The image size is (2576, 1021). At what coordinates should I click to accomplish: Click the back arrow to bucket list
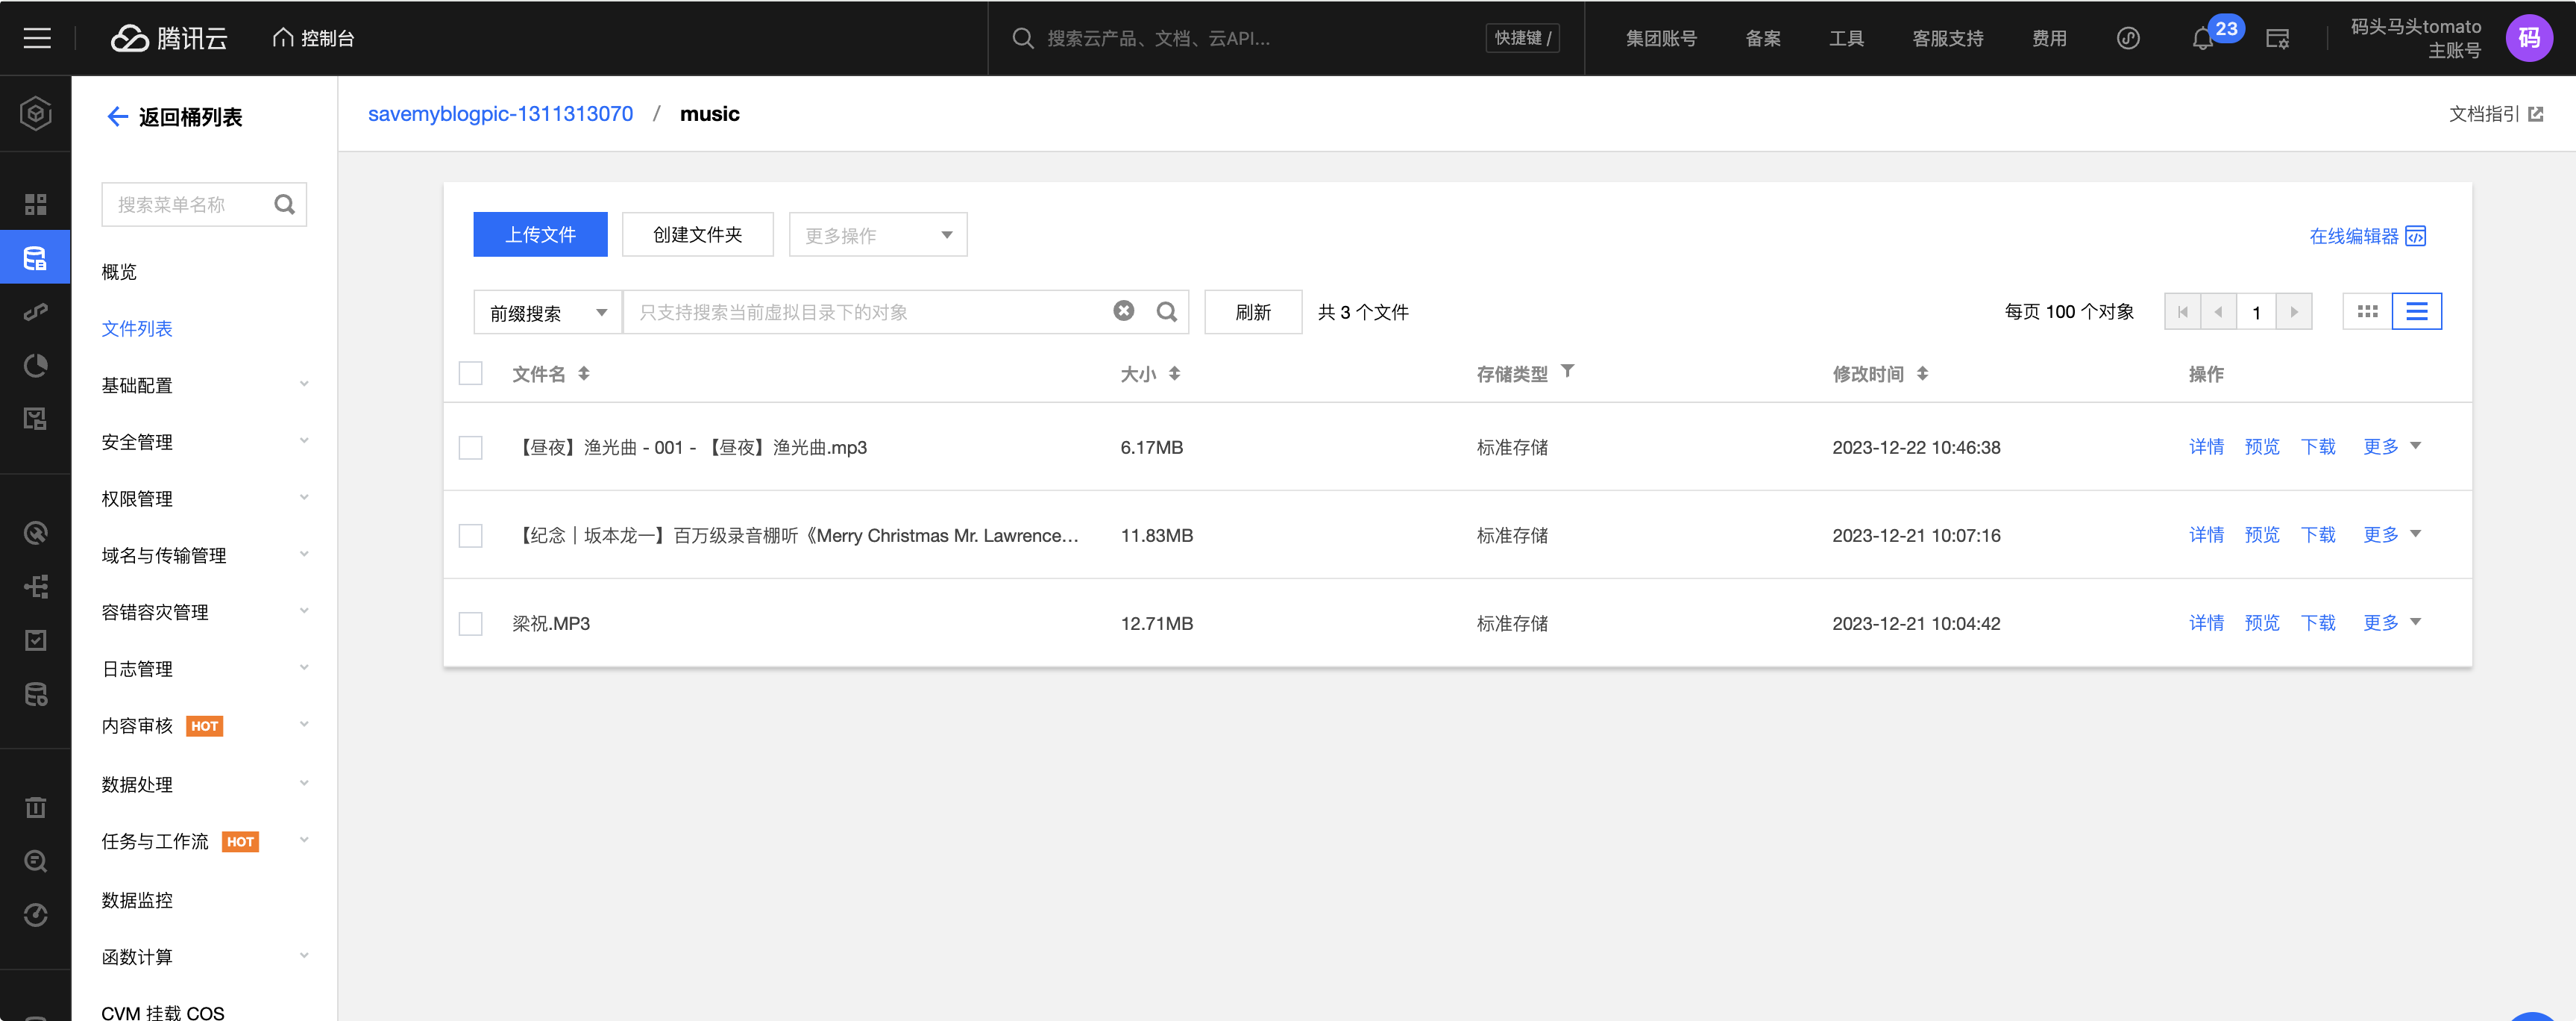117,117
